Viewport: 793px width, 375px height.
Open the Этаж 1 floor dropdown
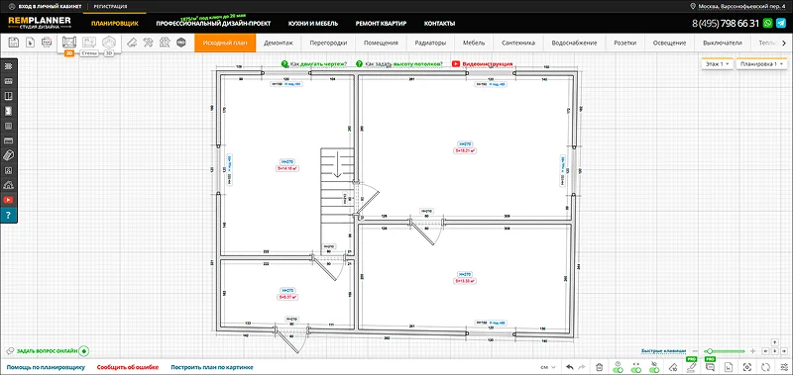[x=717, y=64]
